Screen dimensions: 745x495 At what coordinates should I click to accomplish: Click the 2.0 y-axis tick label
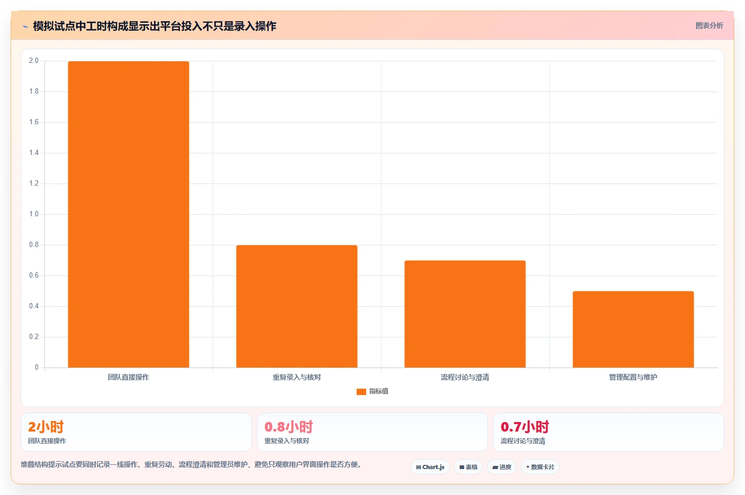(34, 61)
